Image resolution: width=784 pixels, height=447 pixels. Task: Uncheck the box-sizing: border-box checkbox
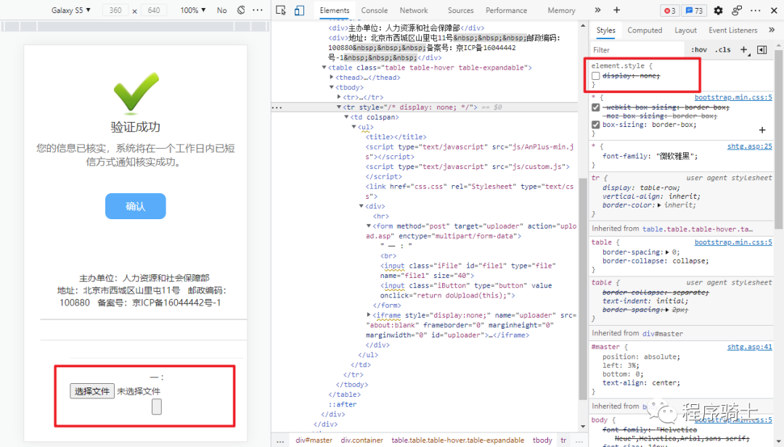pyautogui.click(x=596, y=125)
